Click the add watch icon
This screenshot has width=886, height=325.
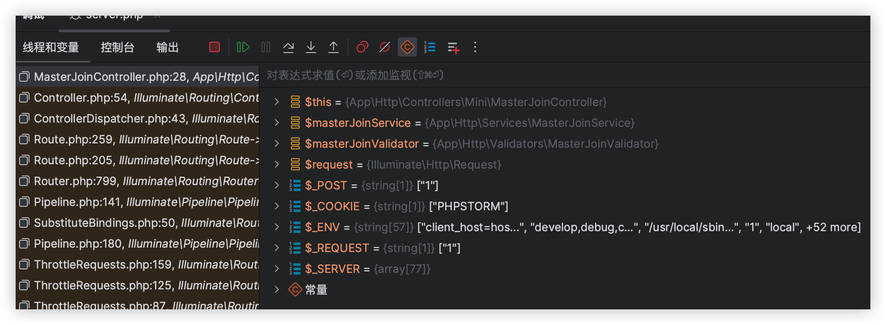(453, 47)
